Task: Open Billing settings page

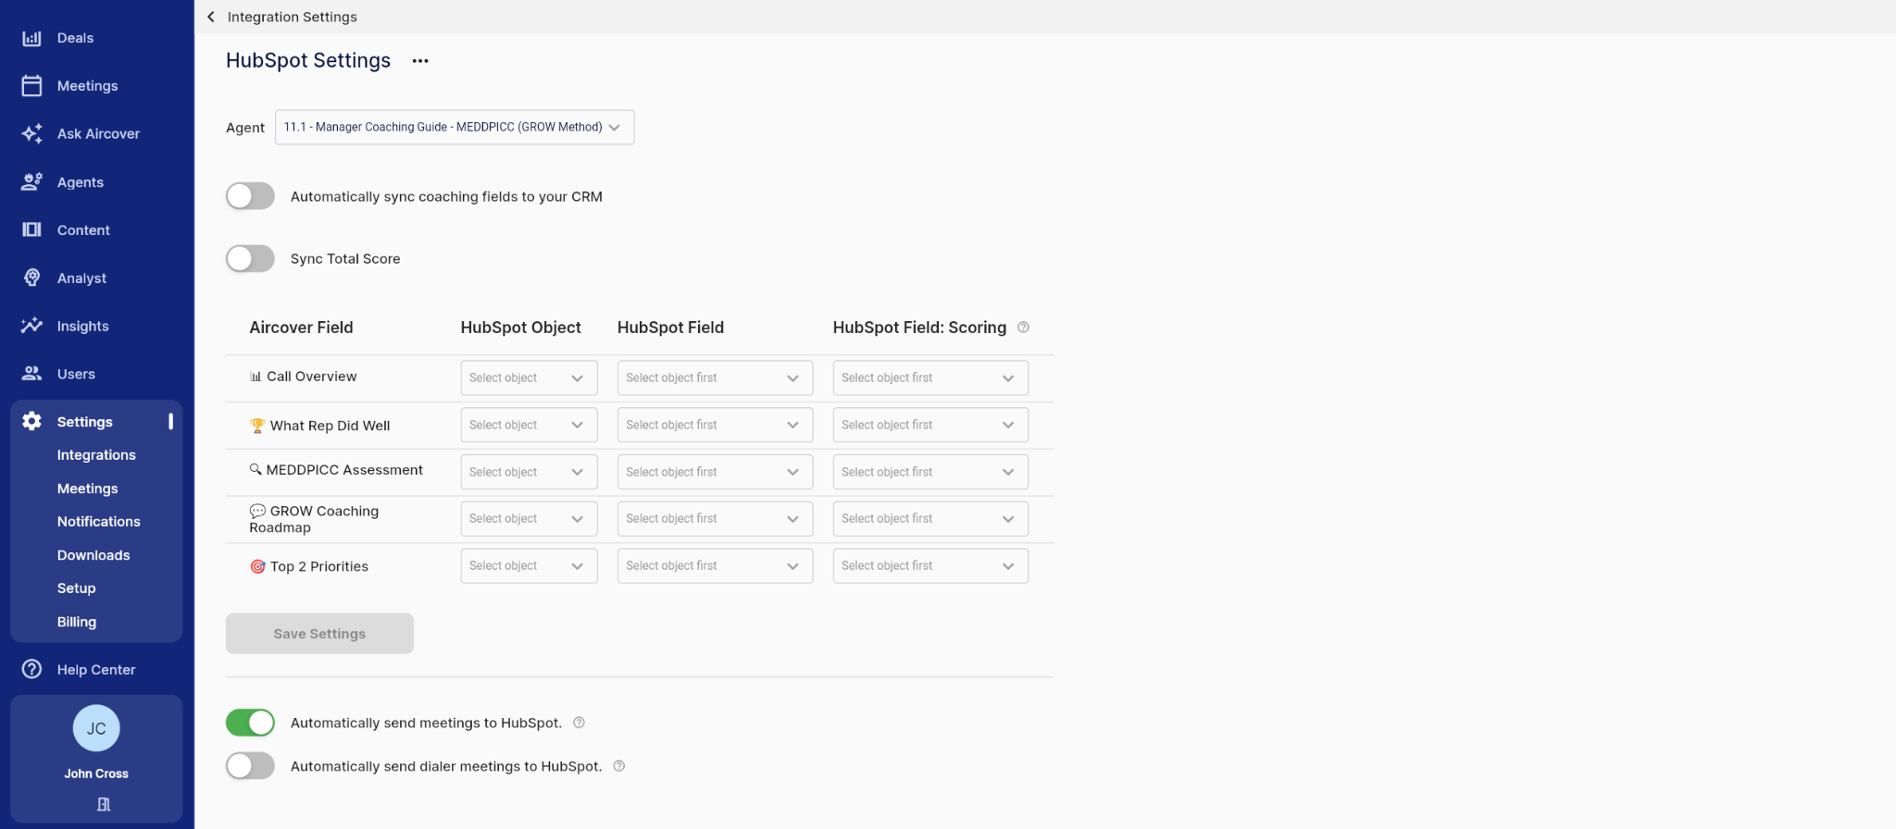Action: tap(76, 622)
